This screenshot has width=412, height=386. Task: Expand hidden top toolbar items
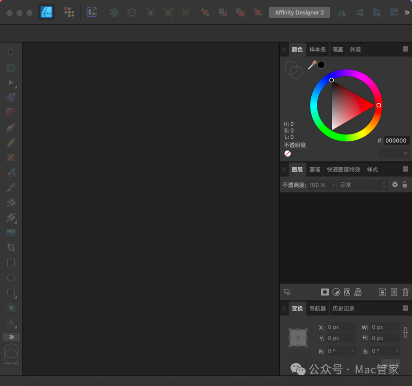point(407,13)
